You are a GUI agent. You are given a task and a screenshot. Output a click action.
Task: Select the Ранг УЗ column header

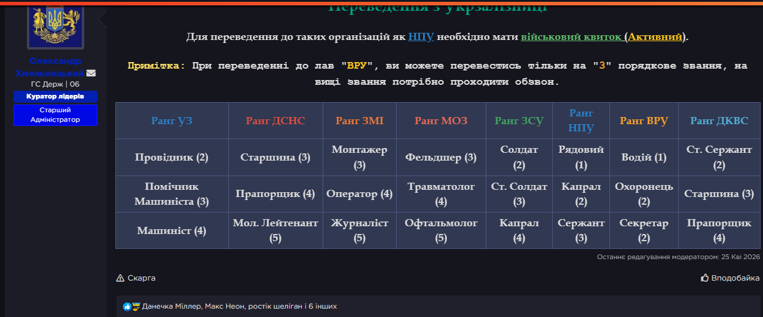click(x=172, y=121)
